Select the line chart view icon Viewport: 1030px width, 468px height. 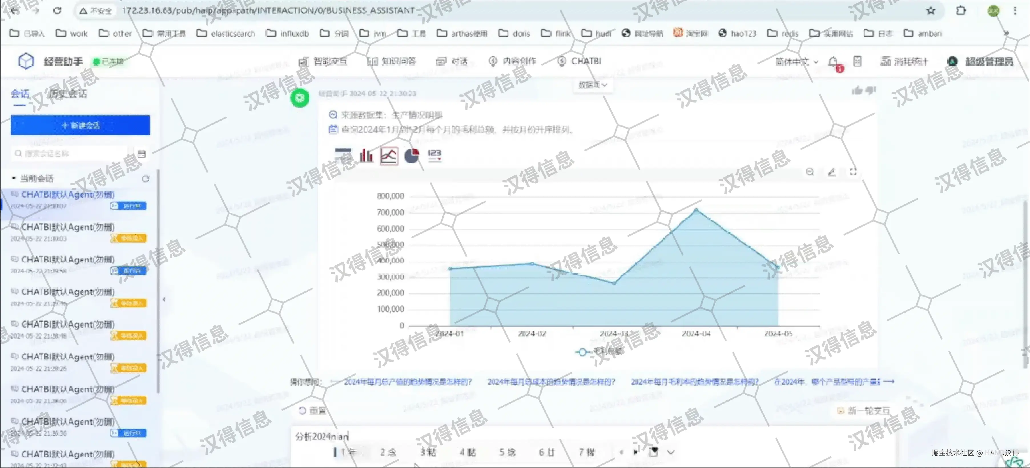click(x=389, y=155)
